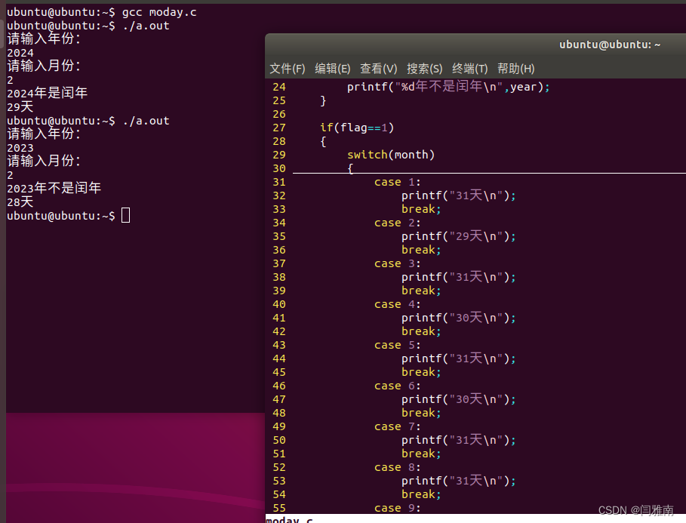The width and height of the screenshot is (686, 523).
Task: Click 'case 4:' on line 40
Action: [397, 304]
